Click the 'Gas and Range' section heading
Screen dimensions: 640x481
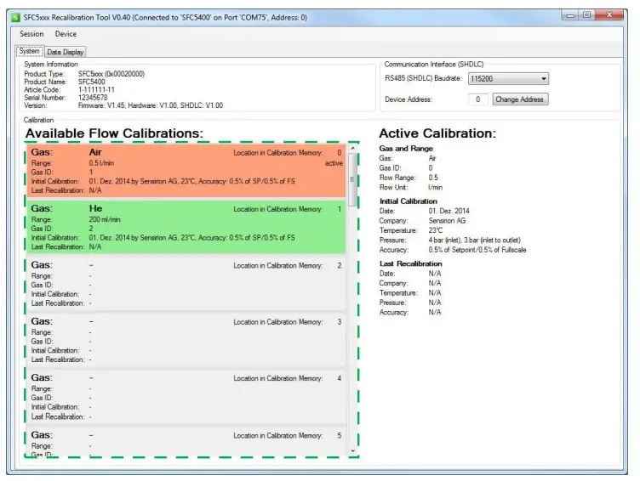tap(406, 149)
